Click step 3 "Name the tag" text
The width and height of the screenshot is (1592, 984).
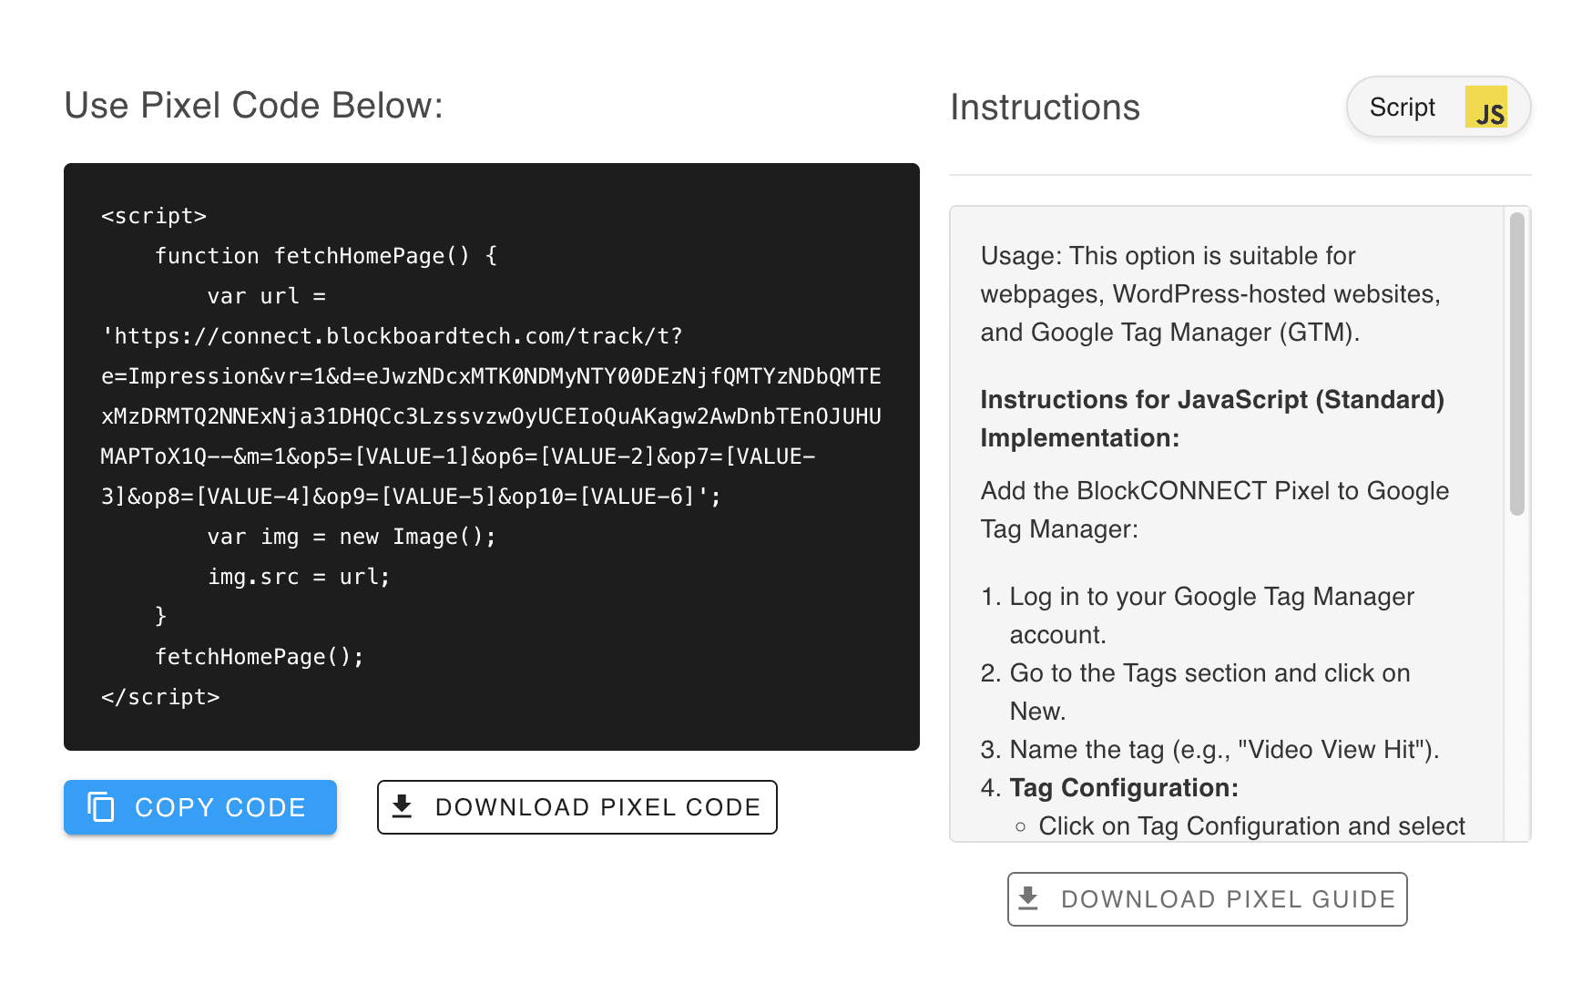tap(1224, 750)
